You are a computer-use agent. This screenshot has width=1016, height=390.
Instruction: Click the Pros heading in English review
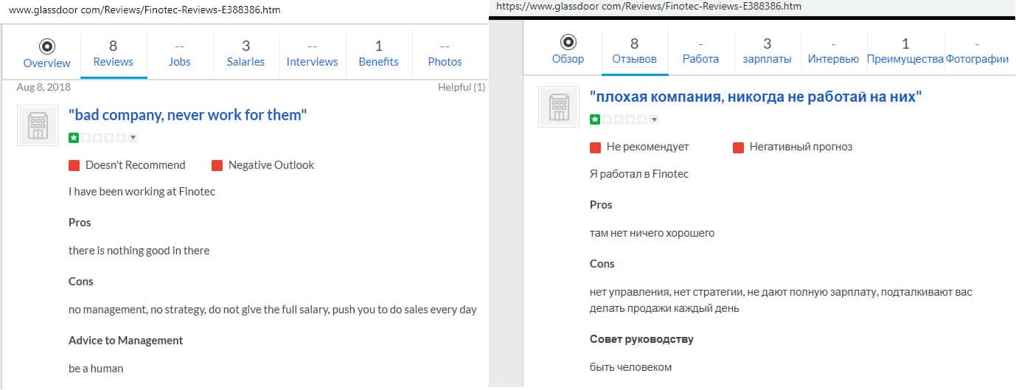tap(80, 223)
